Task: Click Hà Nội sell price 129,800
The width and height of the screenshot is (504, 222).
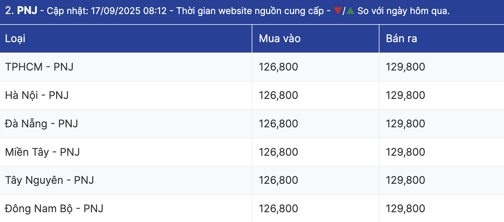Action: point(406,95)
